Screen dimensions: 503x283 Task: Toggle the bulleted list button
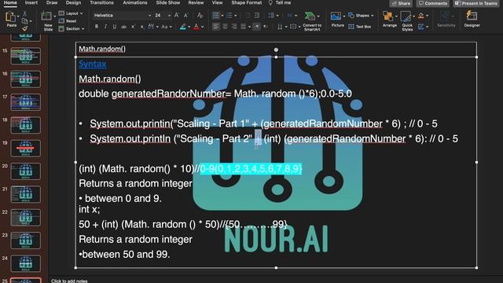pos(216,16)
